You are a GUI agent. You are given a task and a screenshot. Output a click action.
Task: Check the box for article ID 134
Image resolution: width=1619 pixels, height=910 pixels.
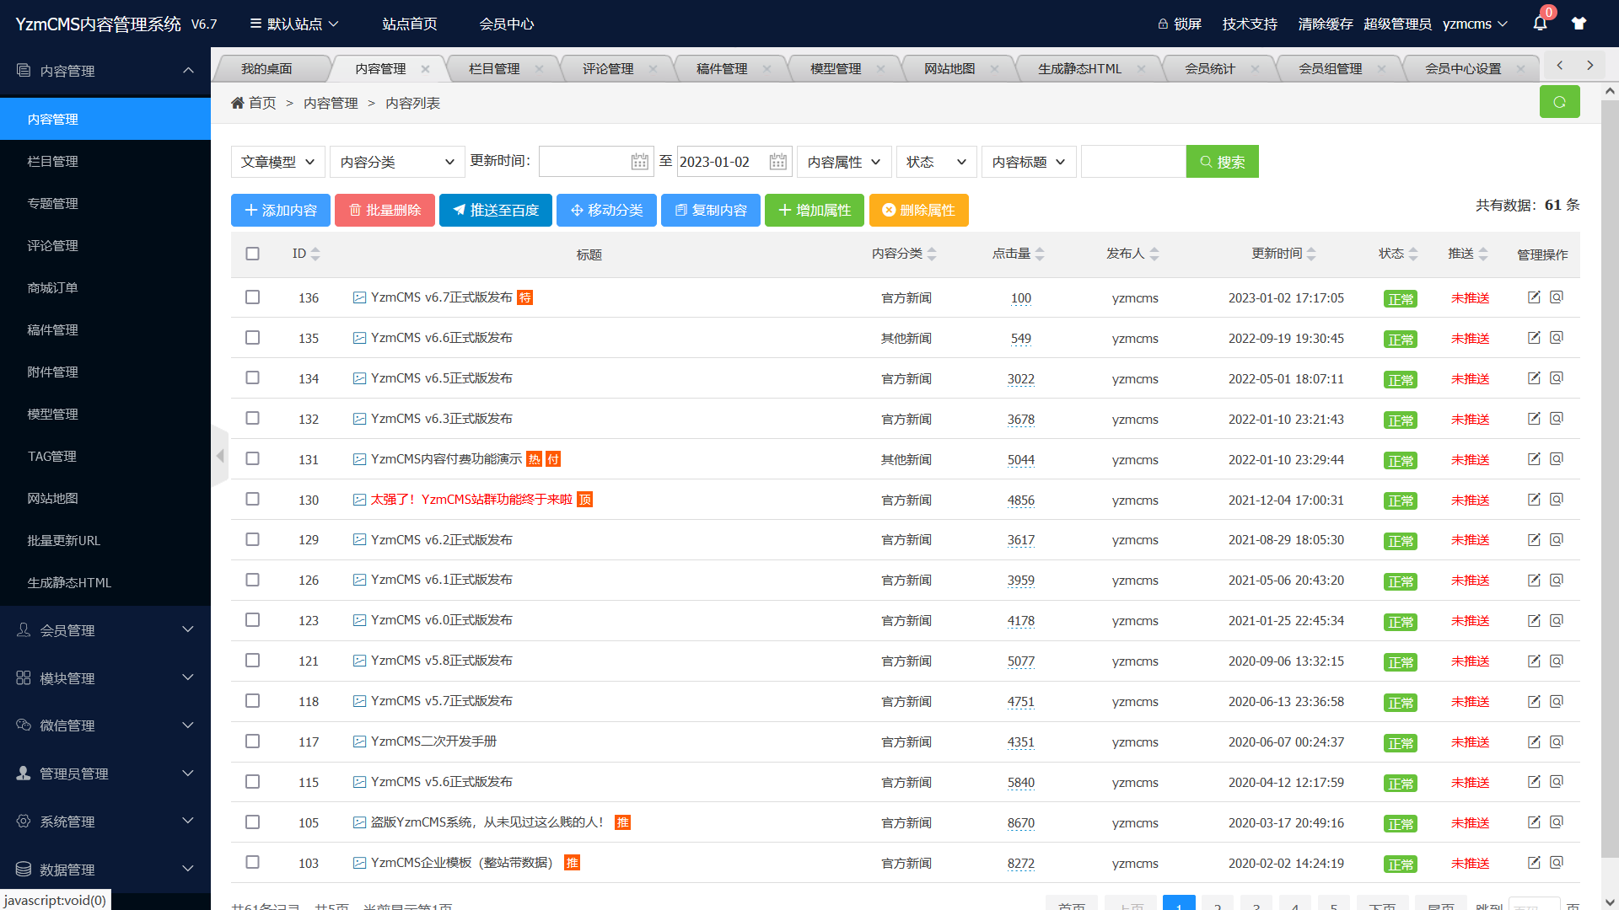point(252,378)
